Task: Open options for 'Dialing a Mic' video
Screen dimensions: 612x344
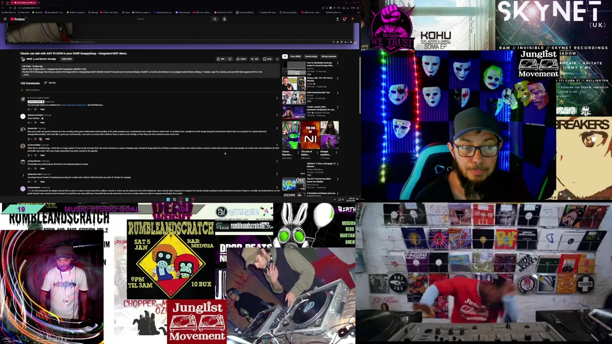Action: [x=338, y=78]
